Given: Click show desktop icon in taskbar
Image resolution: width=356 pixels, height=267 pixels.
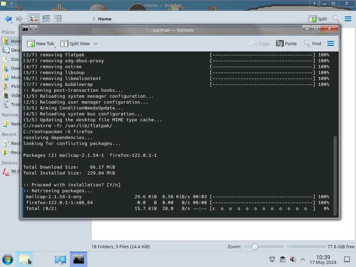Looking at the screenshot, I should click(x=347, y=259).
